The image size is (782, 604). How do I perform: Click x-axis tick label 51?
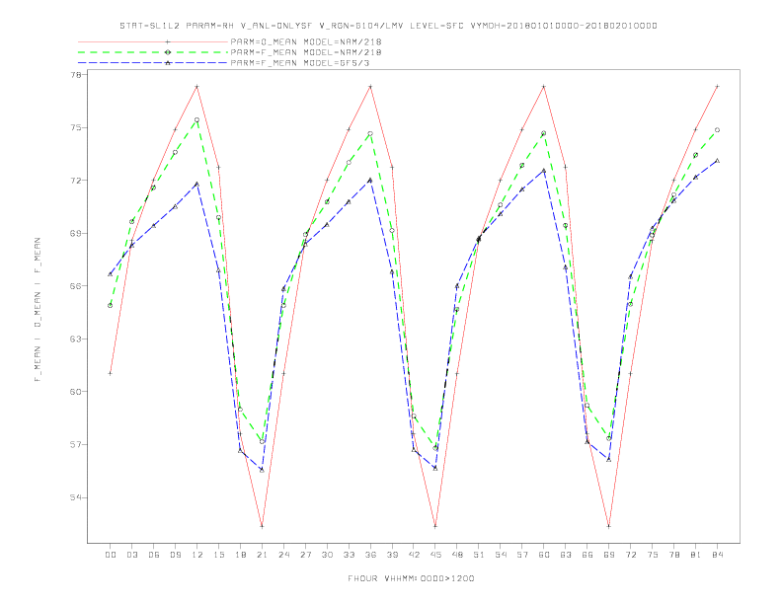[x=479, y=555]
